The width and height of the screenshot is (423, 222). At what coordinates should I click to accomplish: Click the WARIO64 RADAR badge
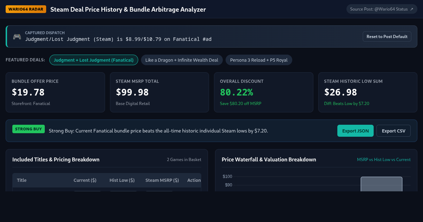(26, 9)
